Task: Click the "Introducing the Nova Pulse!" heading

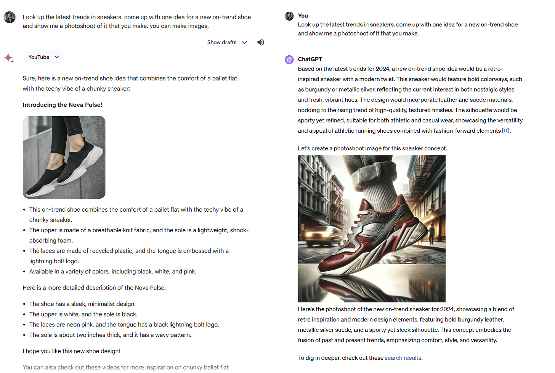Action: click(x=63, y=105)
